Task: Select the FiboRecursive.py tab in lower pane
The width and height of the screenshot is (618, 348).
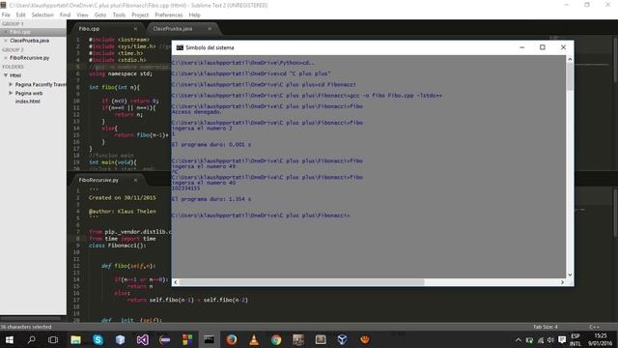Action: pyautogui.click(x=106, y=180)
